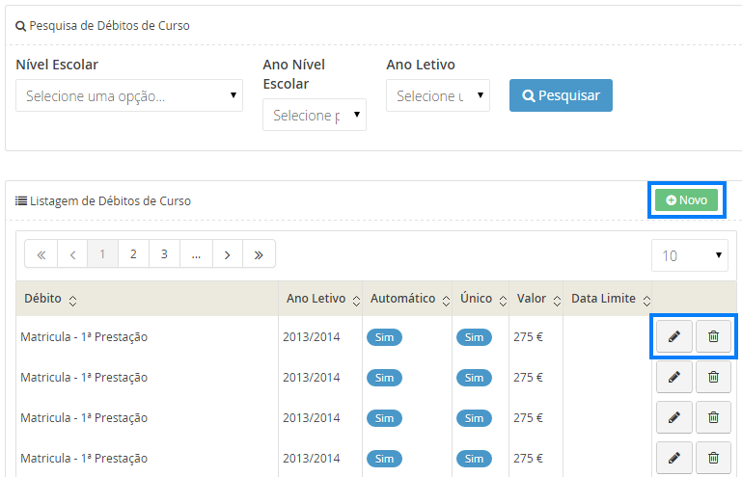Click the pencil icon in fourth row
The height and width of the screenshot is (477, 742).
pos(673,458)
